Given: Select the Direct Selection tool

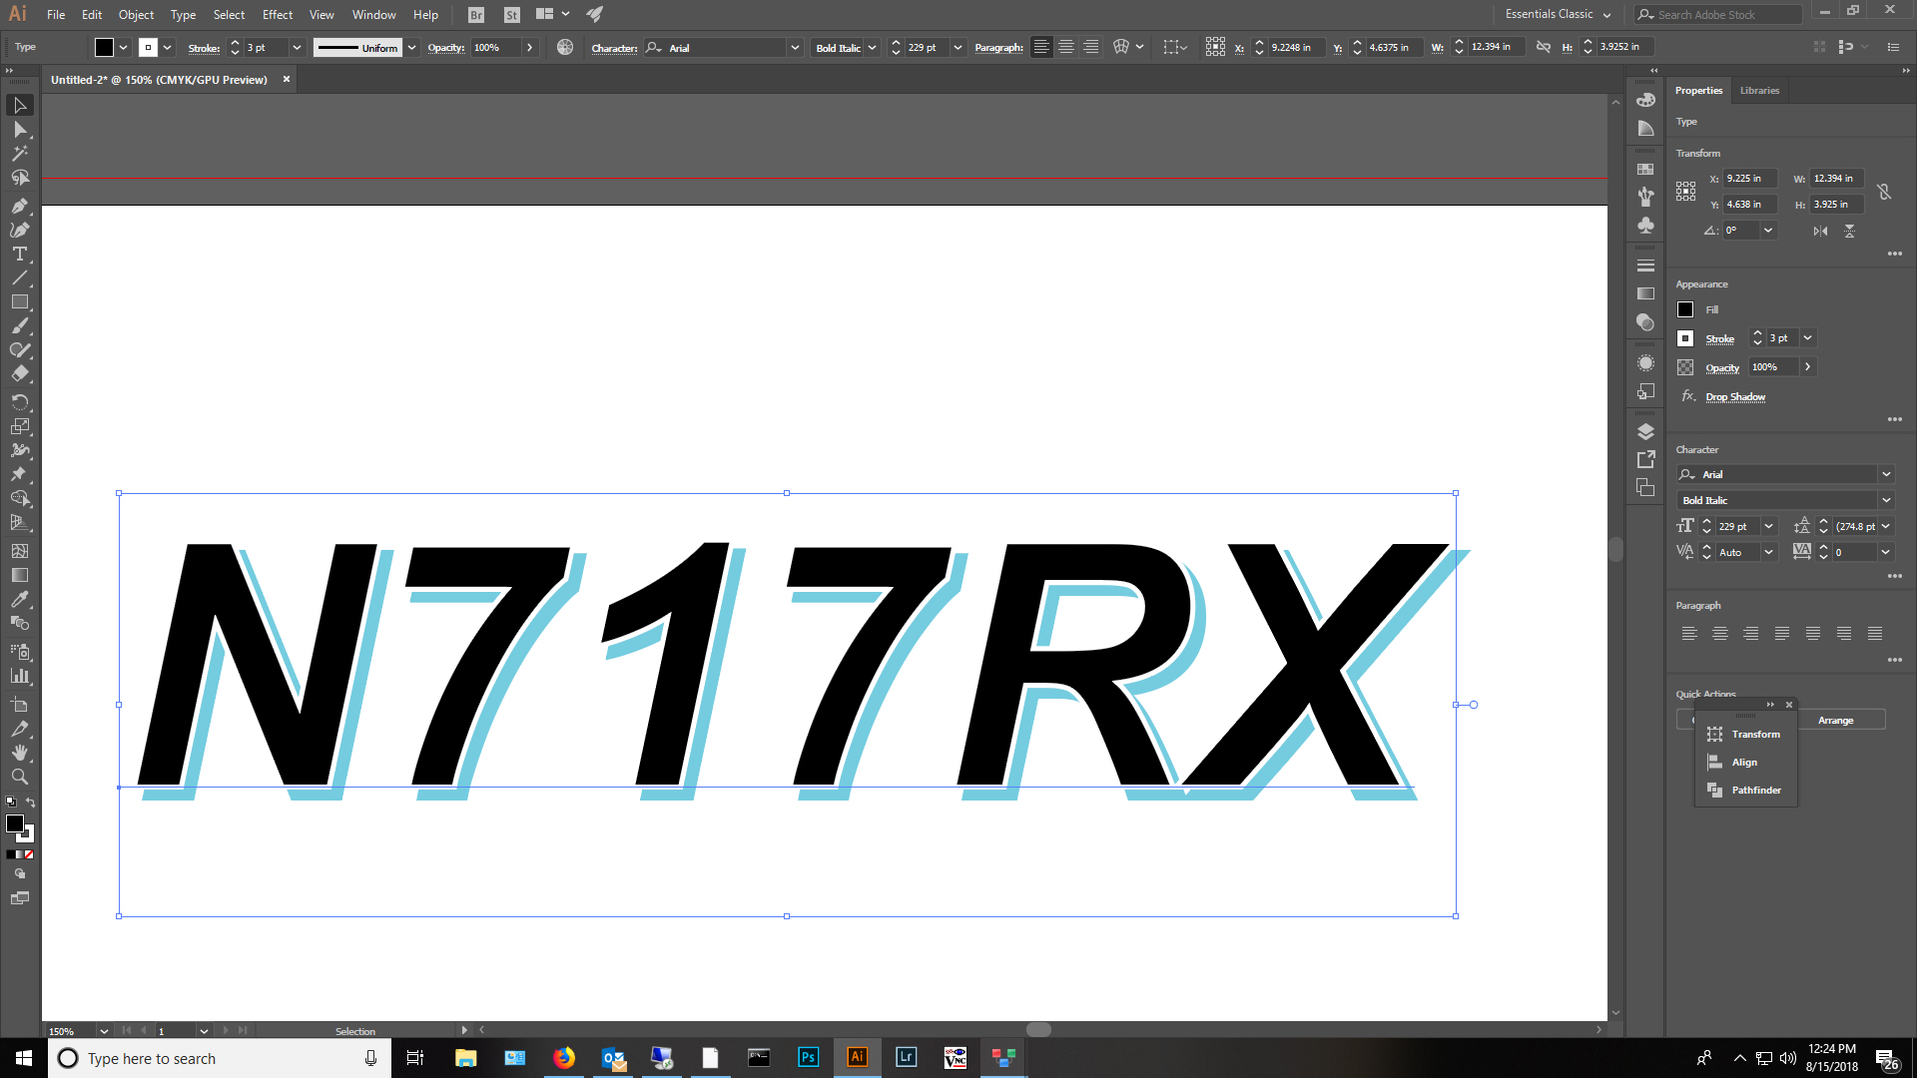Looking at the screenshot, I should tap(19, 130).
